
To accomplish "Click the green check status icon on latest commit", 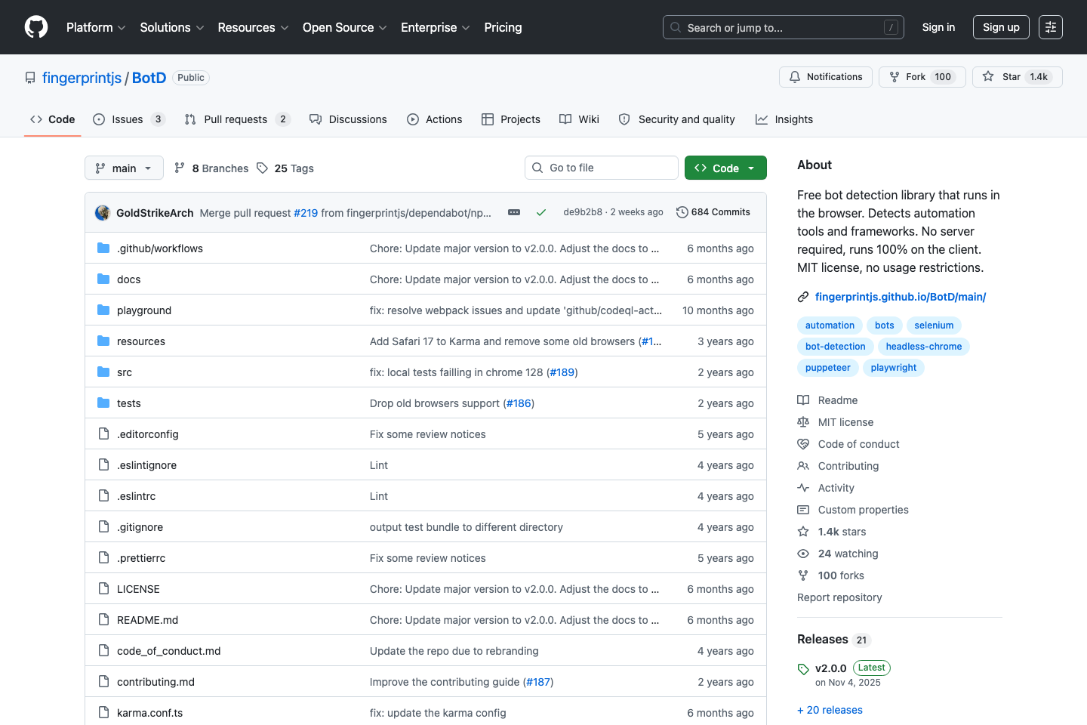I will 541,212.
